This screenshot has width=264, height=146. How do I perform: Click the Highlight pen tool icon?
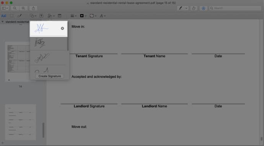(181, 8)
